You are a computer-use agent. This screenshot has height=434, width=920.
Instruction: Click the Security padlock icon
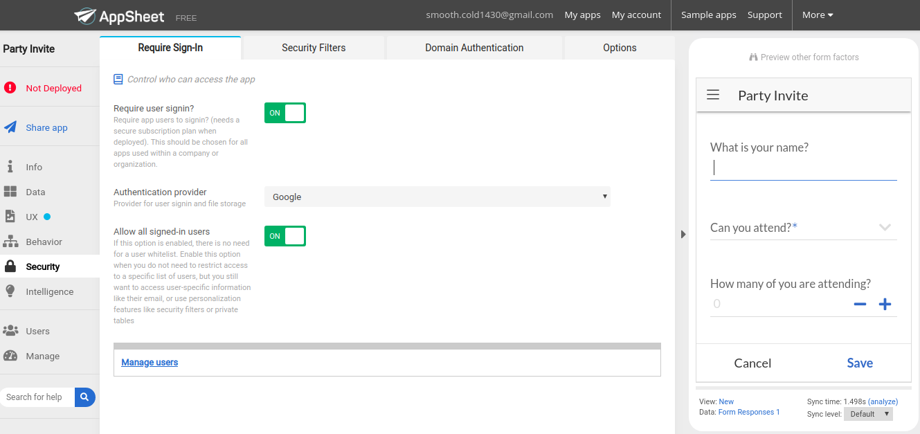(10, 266)
